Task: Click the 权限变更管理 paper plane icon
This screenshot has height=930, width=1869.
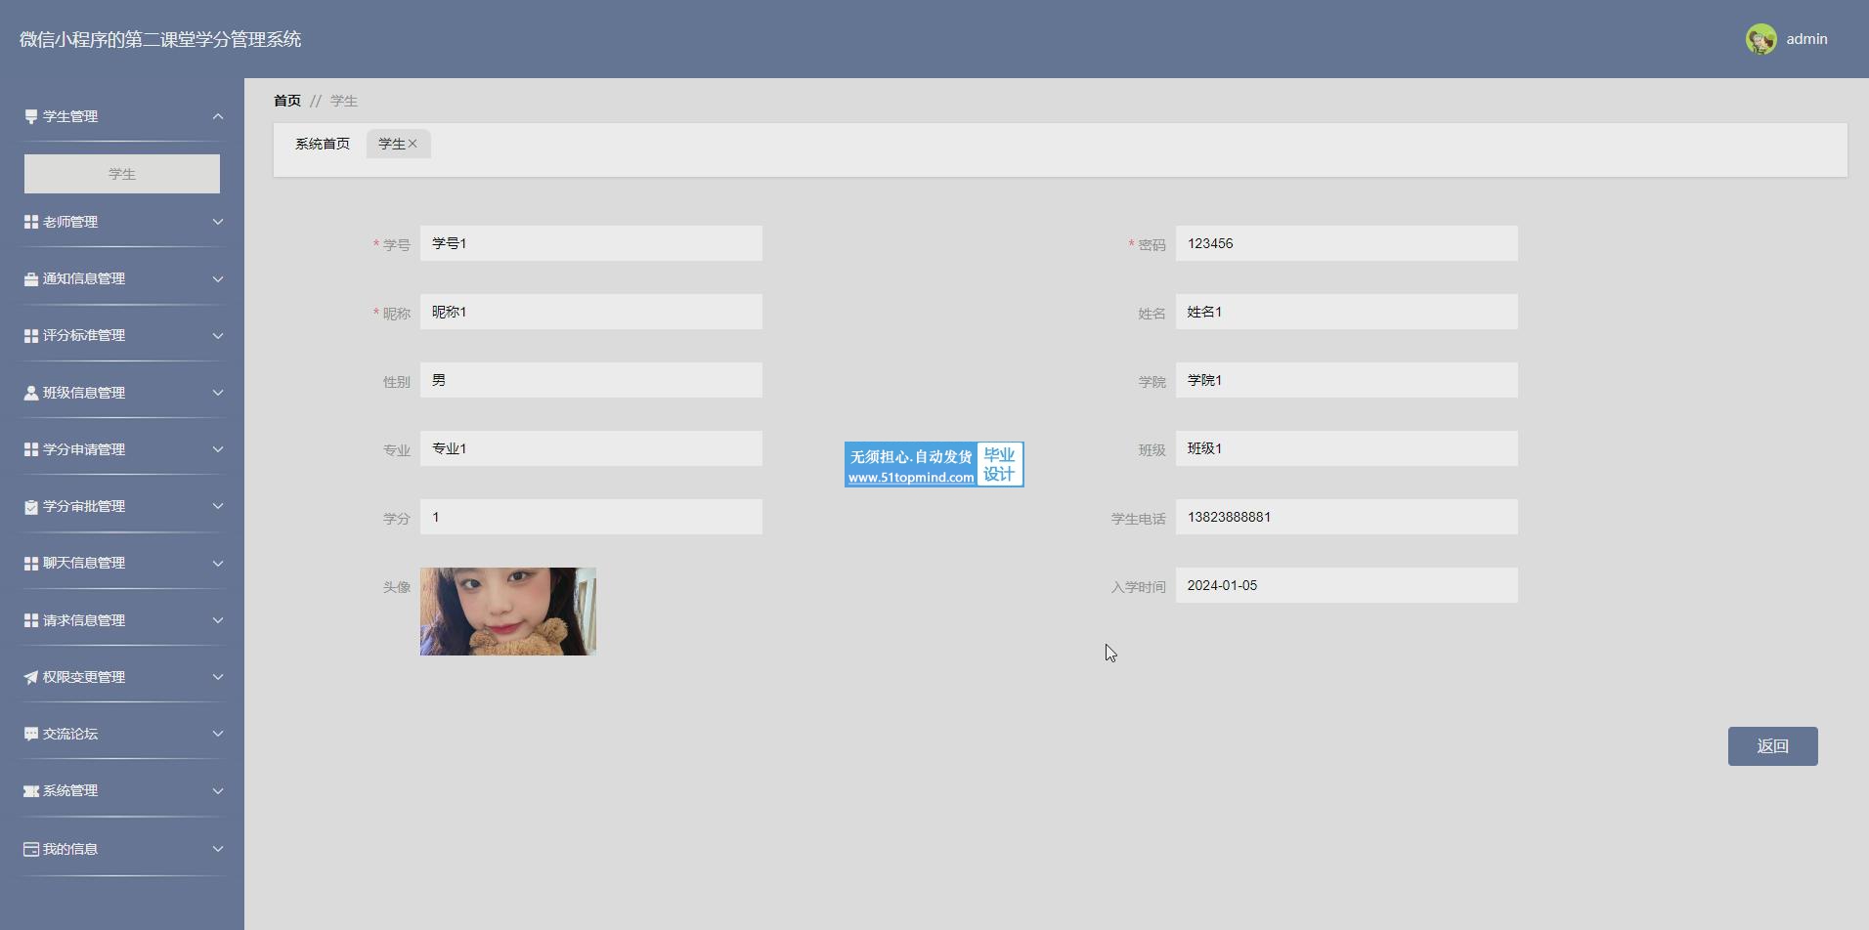Action: click(31, 677)
